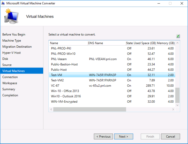The image size is (188, 144).
Task: Select the WIN-VM-Encrypted virtual machine
Action: pyautogui.click(x=112, y=102)
